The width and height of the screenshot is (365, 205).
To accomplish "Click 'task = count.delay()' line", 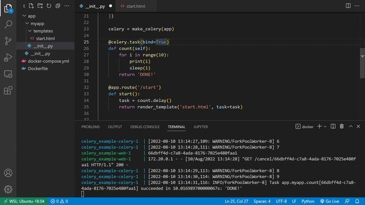I will click(x=145, y=100).
